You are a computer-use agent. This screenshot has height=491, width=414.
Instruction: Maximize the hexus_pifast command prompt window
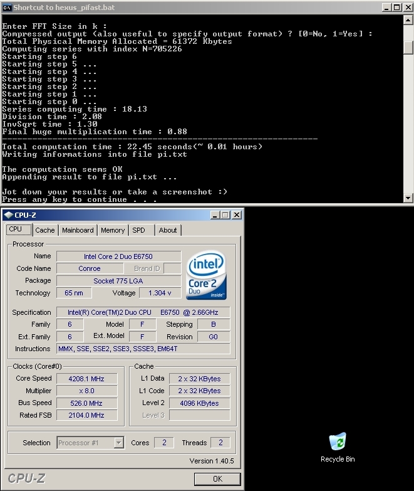(397, 7)
